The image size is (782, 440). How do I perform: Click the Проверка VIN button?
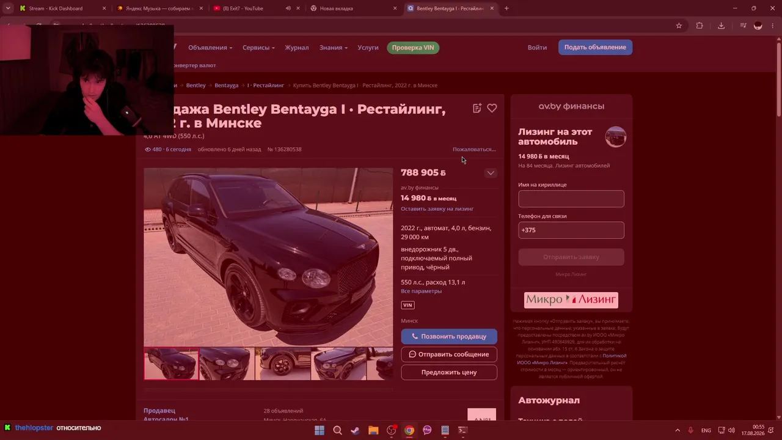[x=413, y=48]
